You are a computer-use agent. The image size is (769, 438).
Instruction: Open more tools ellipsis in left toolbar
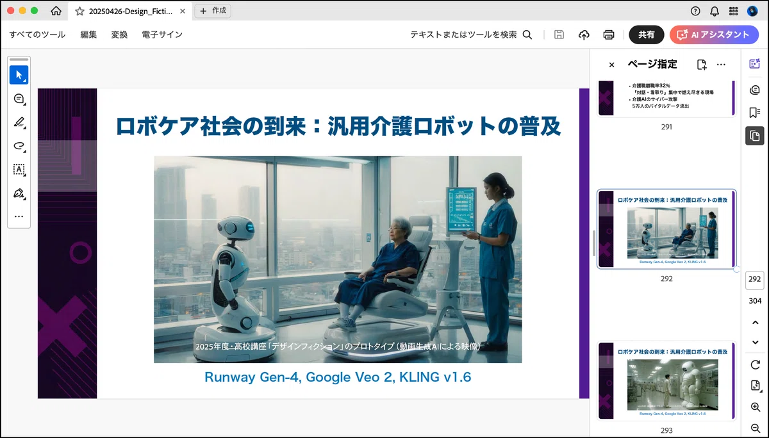19,216
